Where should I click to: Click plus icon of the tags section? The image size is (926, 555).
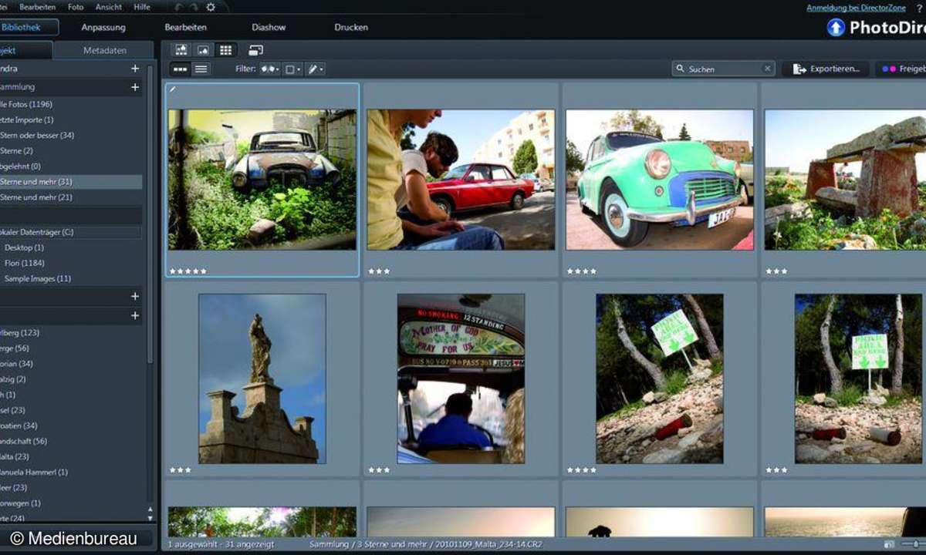[135, 315]
